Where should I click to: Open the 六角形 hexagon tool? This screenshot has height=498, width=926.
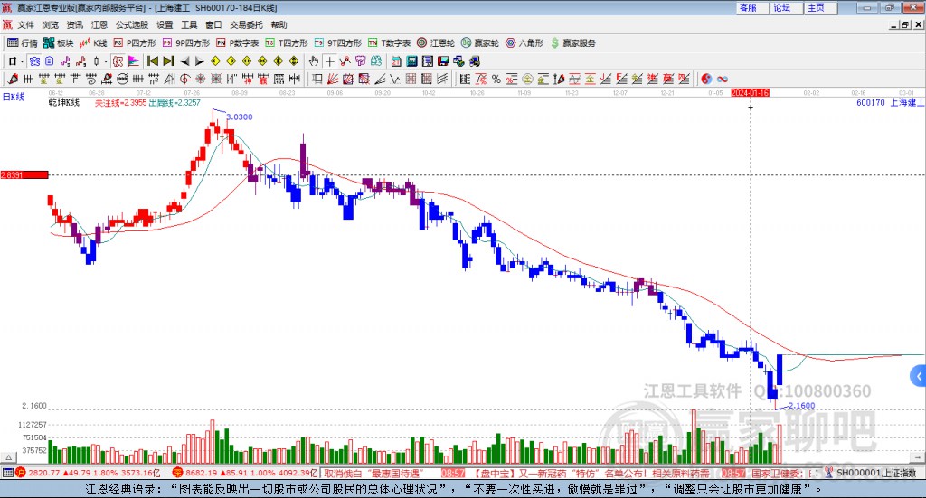(524, 43)
